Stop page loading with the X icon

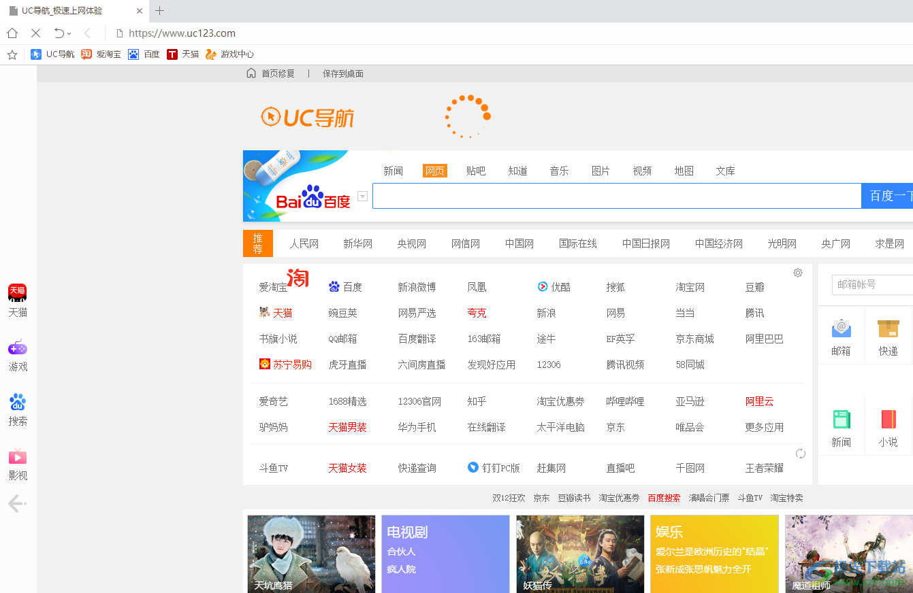click(35, 33)
